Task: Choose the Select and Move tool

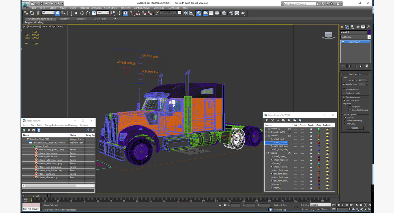Action: click(x=82, y=13)
